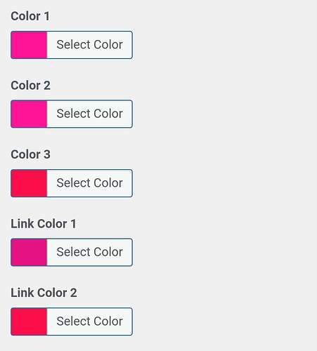This screenshot has height=351, width=317.
Task: Click the Color 1 heading label
Action: pyautogui.click(x=30, y=16)
